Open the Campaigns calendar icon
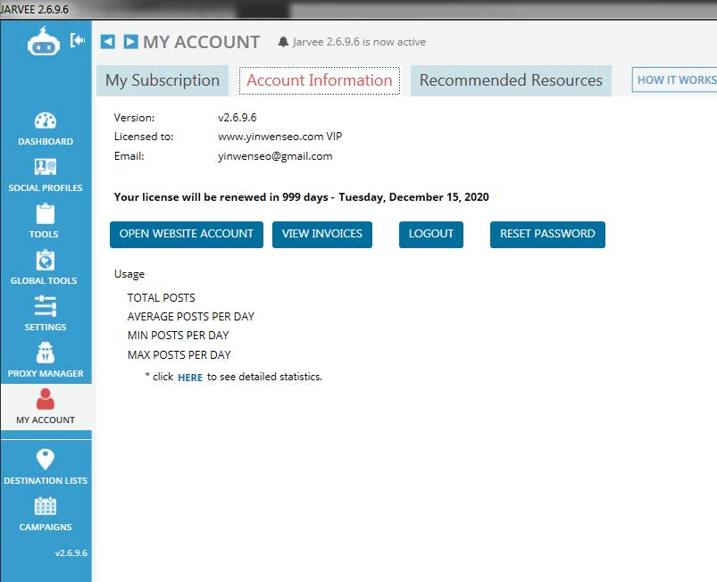717x582 pixels. click(x=46, y=506)
